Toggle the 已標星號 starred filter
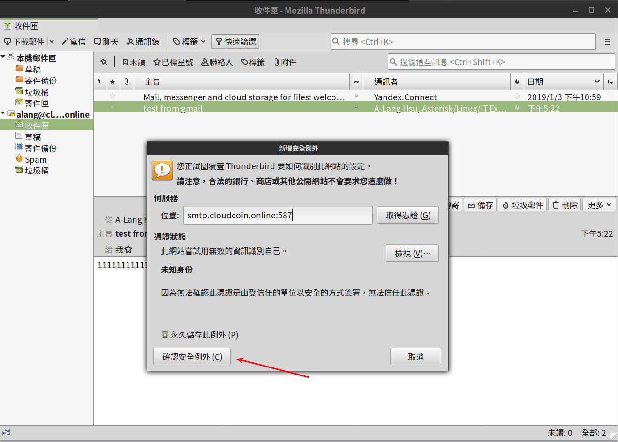618x442 pixels. [173, 62]
